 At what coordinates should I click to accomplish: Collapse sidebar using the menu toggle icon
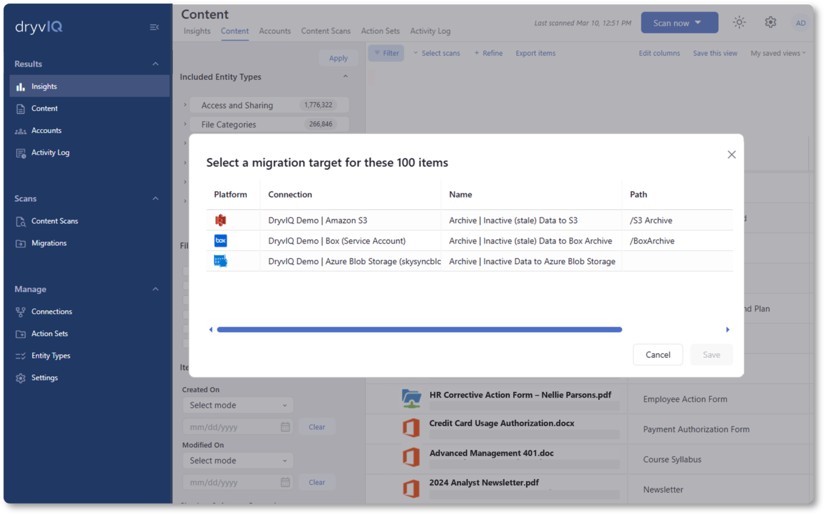click(x=154, y=27)
